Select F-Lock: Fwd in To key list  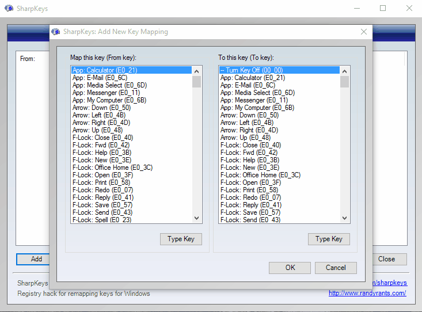pyautogui.click(x=280, y=153)
